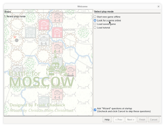Click the red star city marker
Image resolution: width=165 pixels, height=127 pixels.
pyautogui.click(x=15, y=37)
